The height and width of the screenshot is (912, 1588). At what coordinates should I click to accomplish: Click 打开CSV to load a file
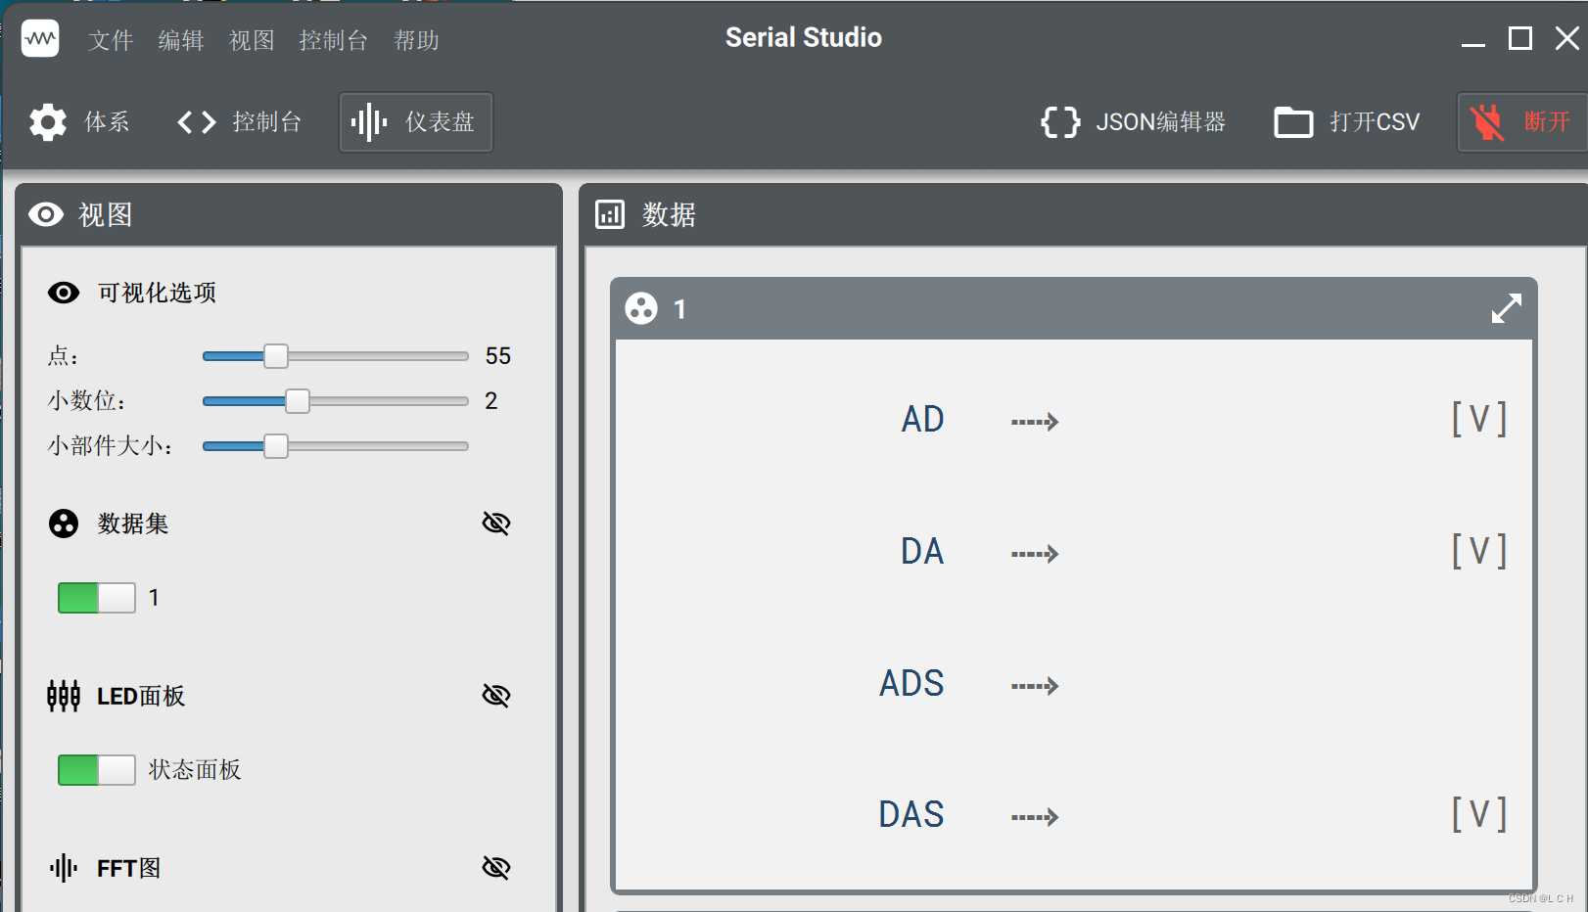coord(1346,122)
